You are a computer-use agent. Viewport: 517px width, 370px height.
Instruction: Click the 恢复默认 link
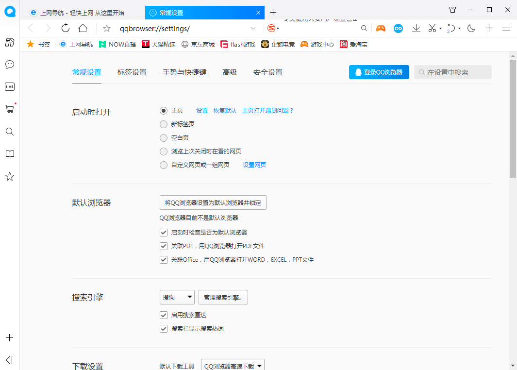pyautogui.click(x=225, y=110)
